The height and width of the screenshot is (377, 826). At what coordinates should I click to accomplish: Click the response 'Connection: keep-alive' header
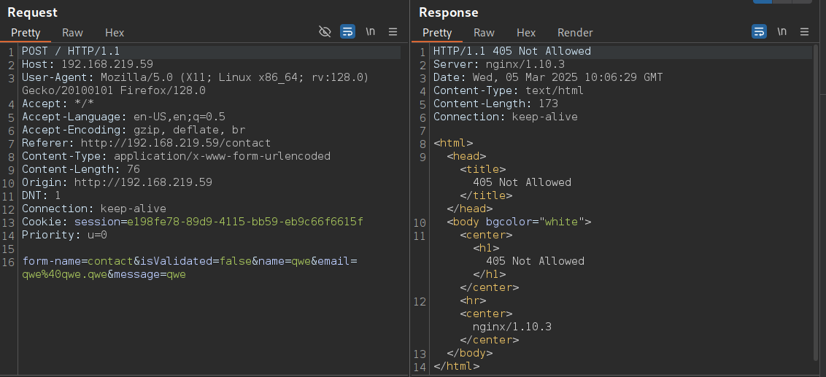505,117
